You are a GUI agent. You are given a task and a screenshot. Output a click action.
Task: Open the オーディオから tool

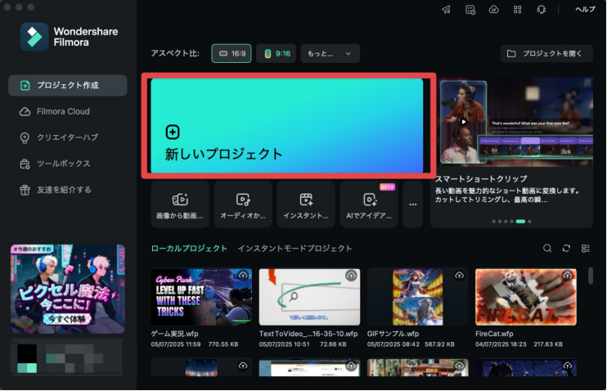coord(242,204)
